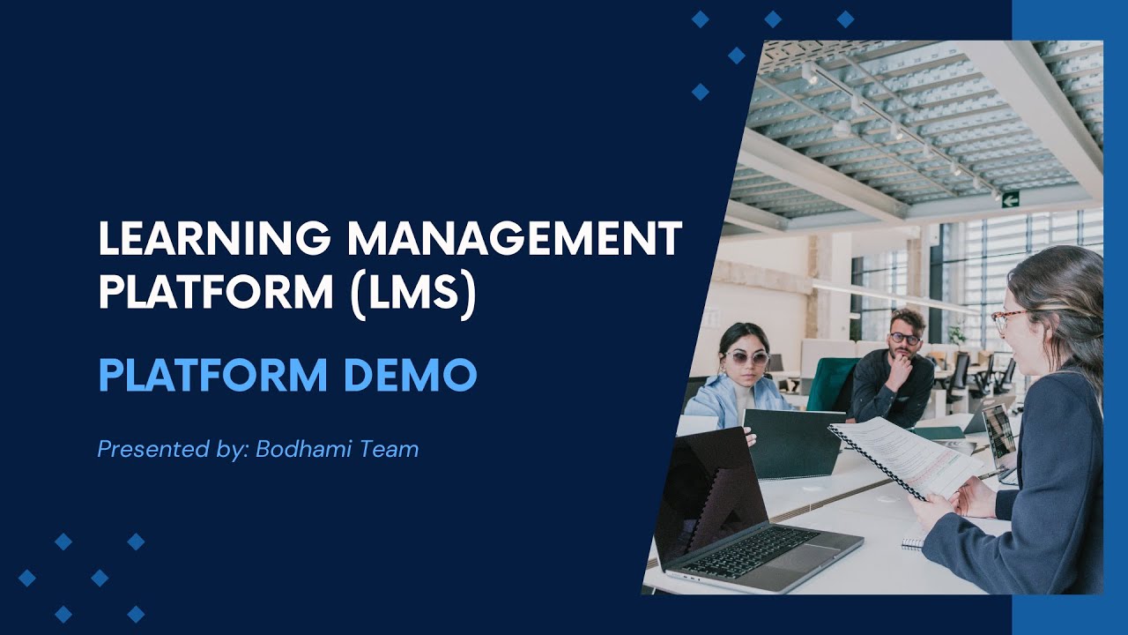The width and height of the screenshot is (1128, 635).
Task: Click the "PLATFORM DEMO" subtitle
Action: coord(287,375)
